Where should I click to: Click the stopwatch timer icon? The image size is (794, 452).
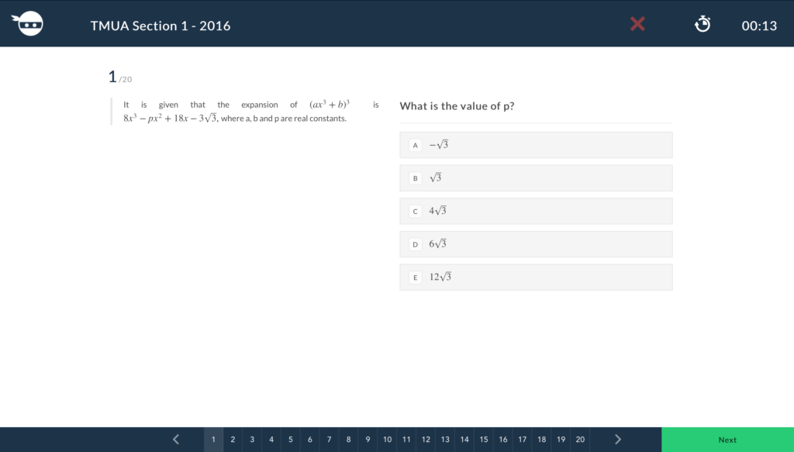coord(703,24)
